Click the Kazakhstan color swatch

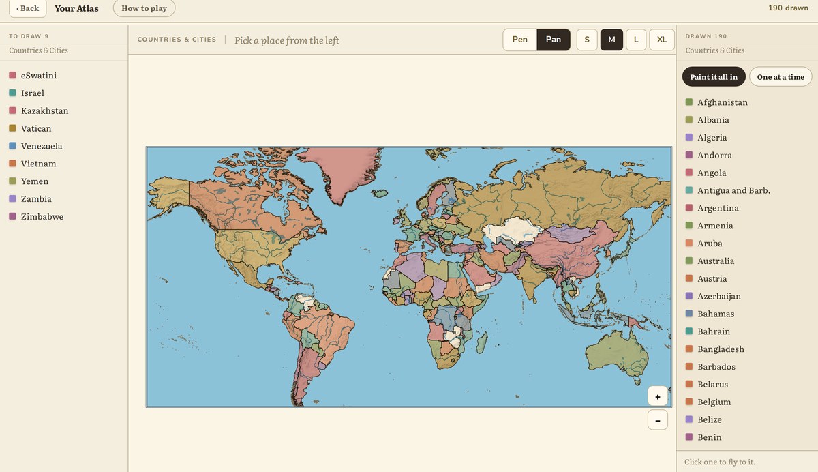pos(12,111)
